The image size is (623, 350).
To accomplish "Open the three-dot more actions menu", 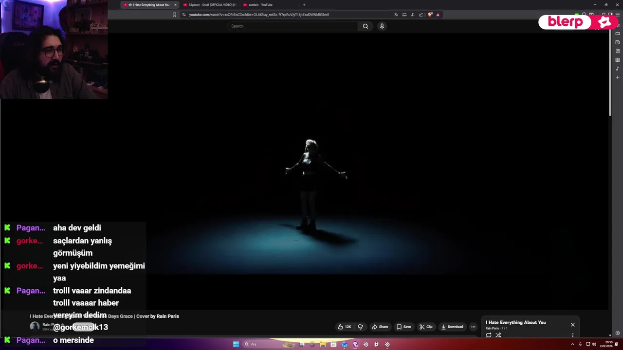I will pyautogui.click(x=473, y=327).
